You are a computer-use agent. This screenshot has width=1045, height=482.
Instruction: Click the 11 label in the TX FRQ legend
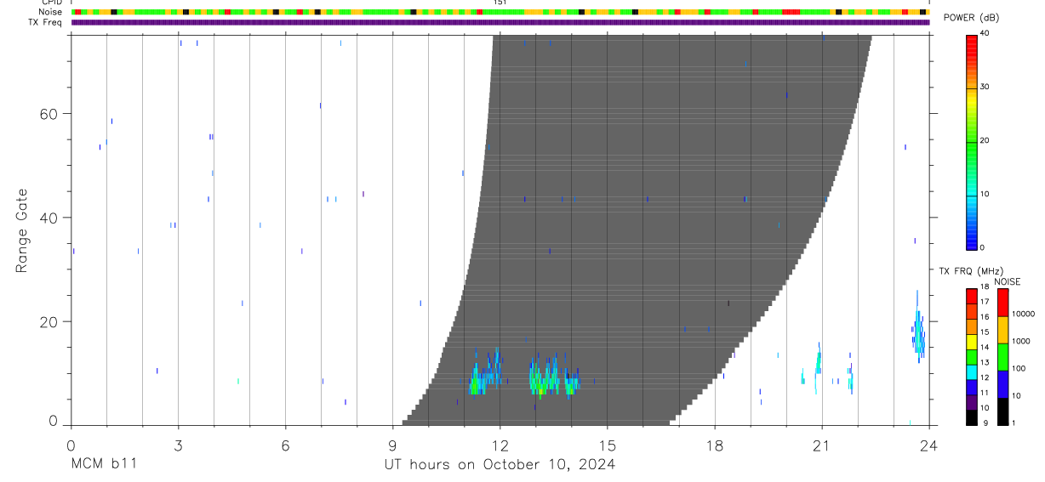[x=985, y=393]
